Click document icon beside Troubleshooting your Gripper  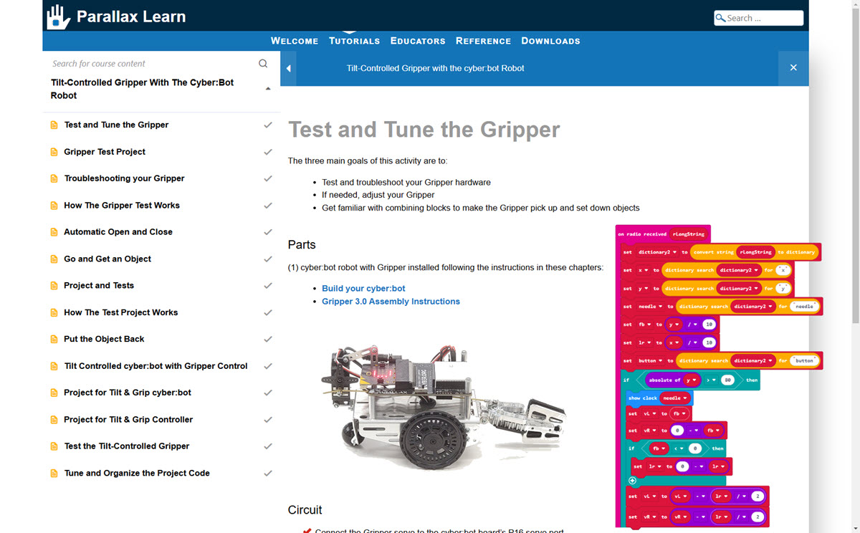pos(54,178)
